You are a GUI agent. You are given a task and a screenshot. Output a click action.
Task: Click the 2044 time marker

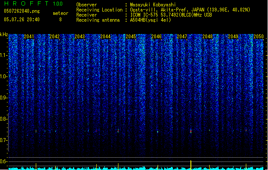(x=105, y=37)
